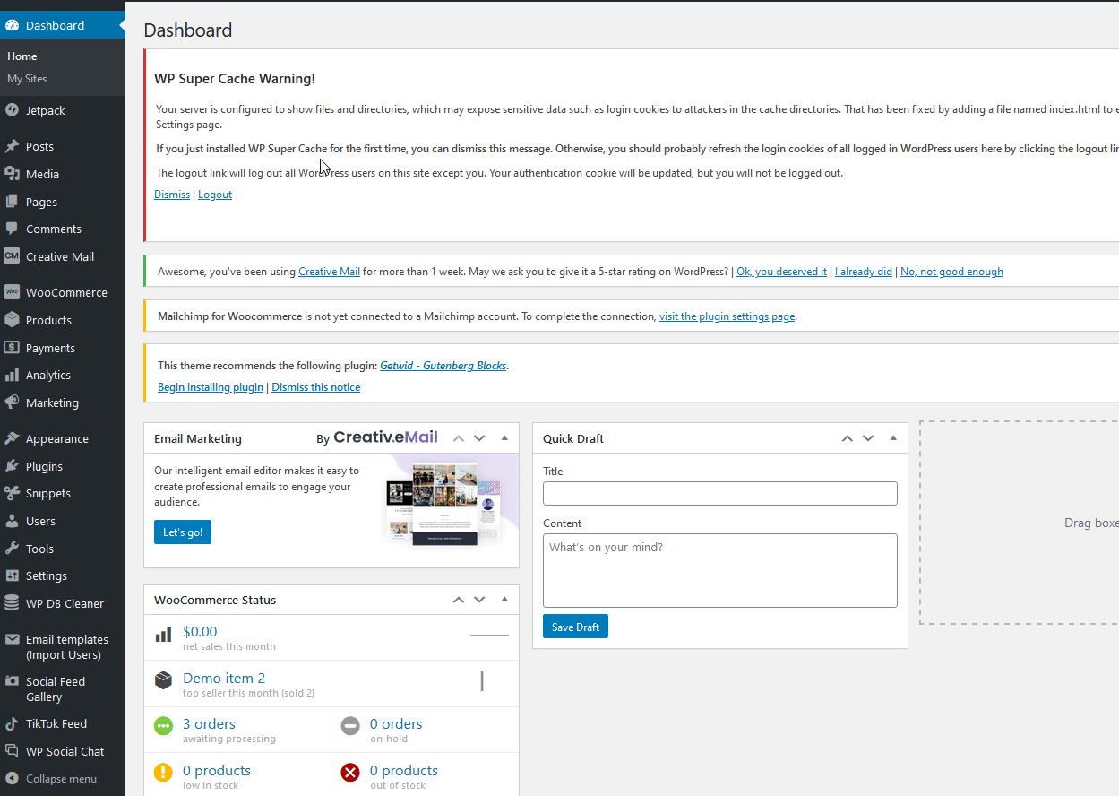Click the Users person icon

(x=12, y=521)
